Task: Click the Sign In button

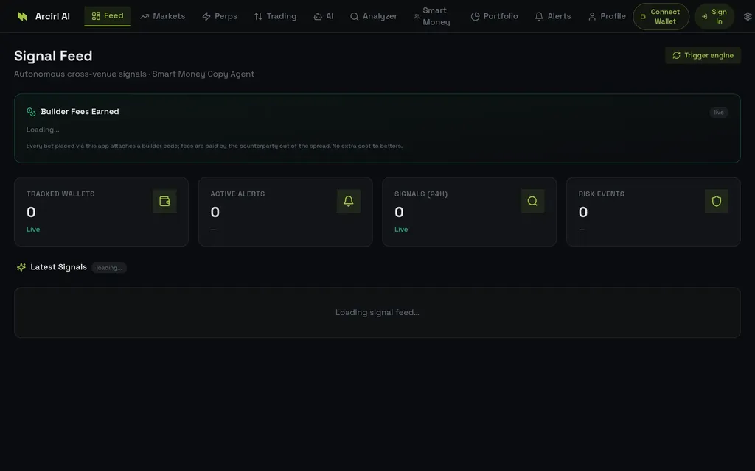Action: 714,16
